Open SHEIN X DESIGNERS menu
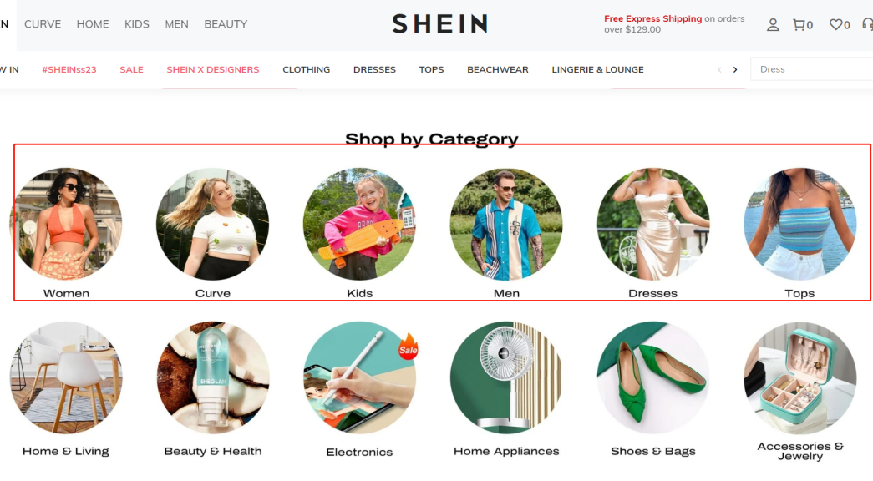873x481 pixels. (213, 69)
